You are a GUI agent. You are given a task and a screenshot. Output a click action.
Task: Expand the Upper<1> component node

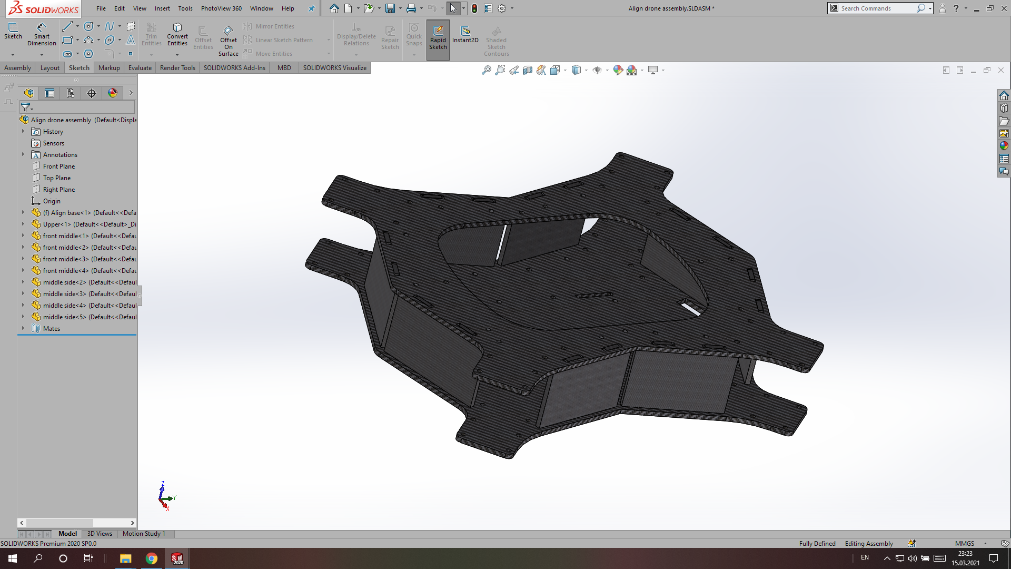23,224
